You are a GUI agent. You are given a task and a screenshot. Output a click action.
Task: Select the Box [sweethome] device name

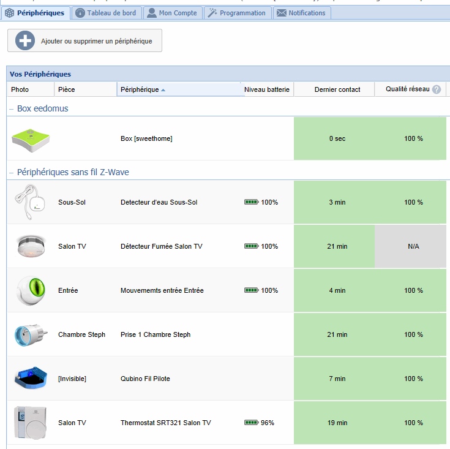click(146, 138)
